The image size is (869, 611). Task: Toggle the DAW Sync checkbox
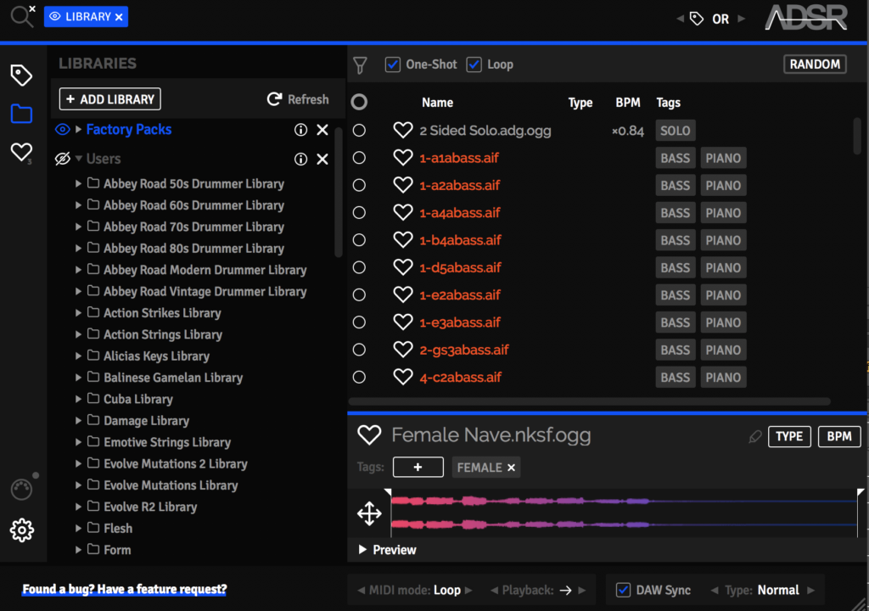click(x=623, y=590)
